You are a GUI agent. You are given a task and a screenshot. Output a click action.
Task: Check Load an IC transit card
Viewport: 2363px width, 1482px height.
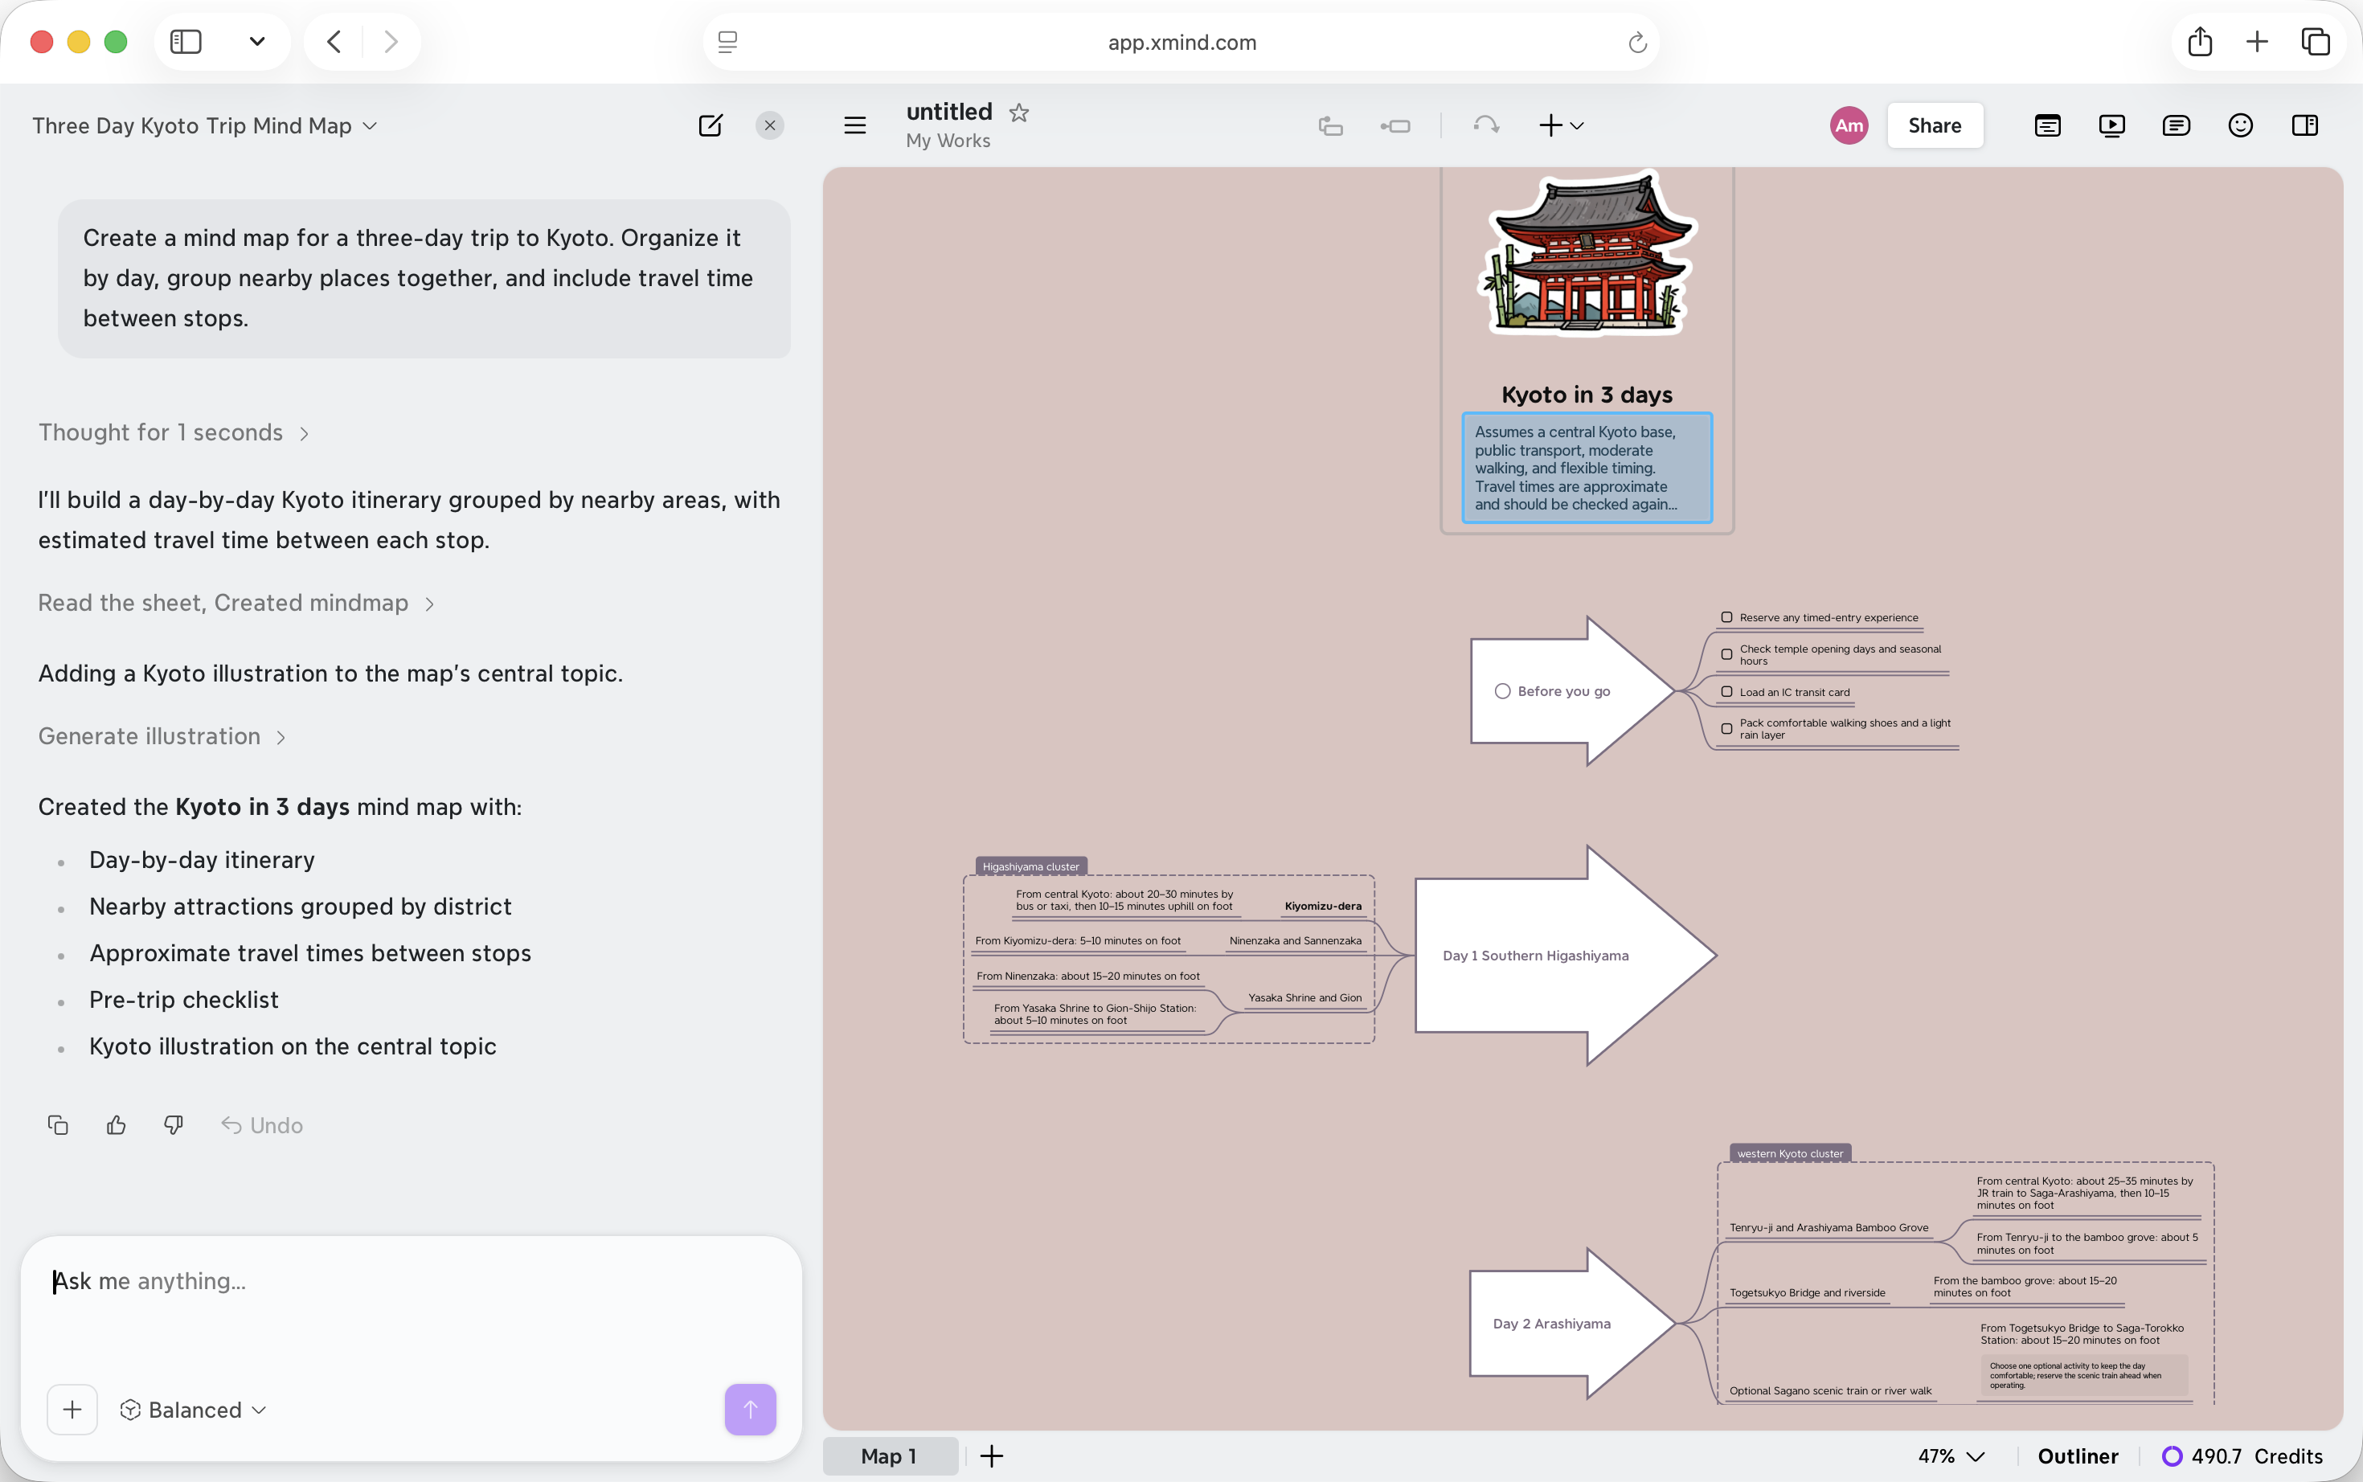click(x=1727, y=692)
